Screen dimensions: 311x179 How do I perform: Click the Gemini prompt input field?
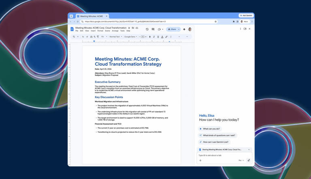223,155
